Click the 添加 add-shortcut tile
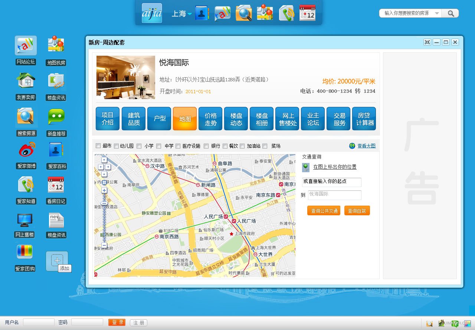475x330 pixels. [x=57, y=261]
